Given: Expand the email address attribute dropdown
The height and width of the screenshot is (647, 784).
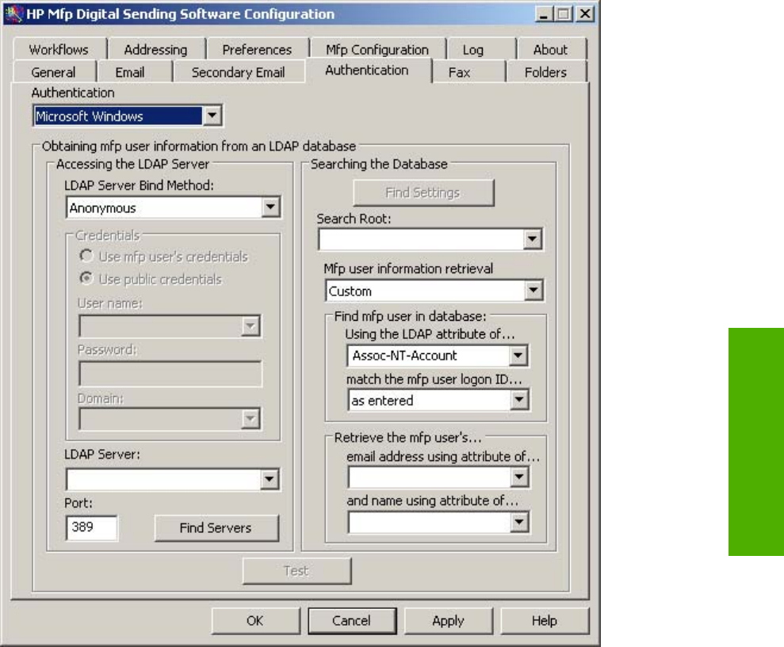Looking at the screenshot, I should [519, 477].
